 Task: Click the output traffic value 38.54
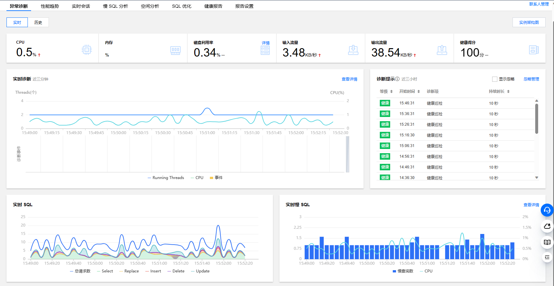pos(386,52)
